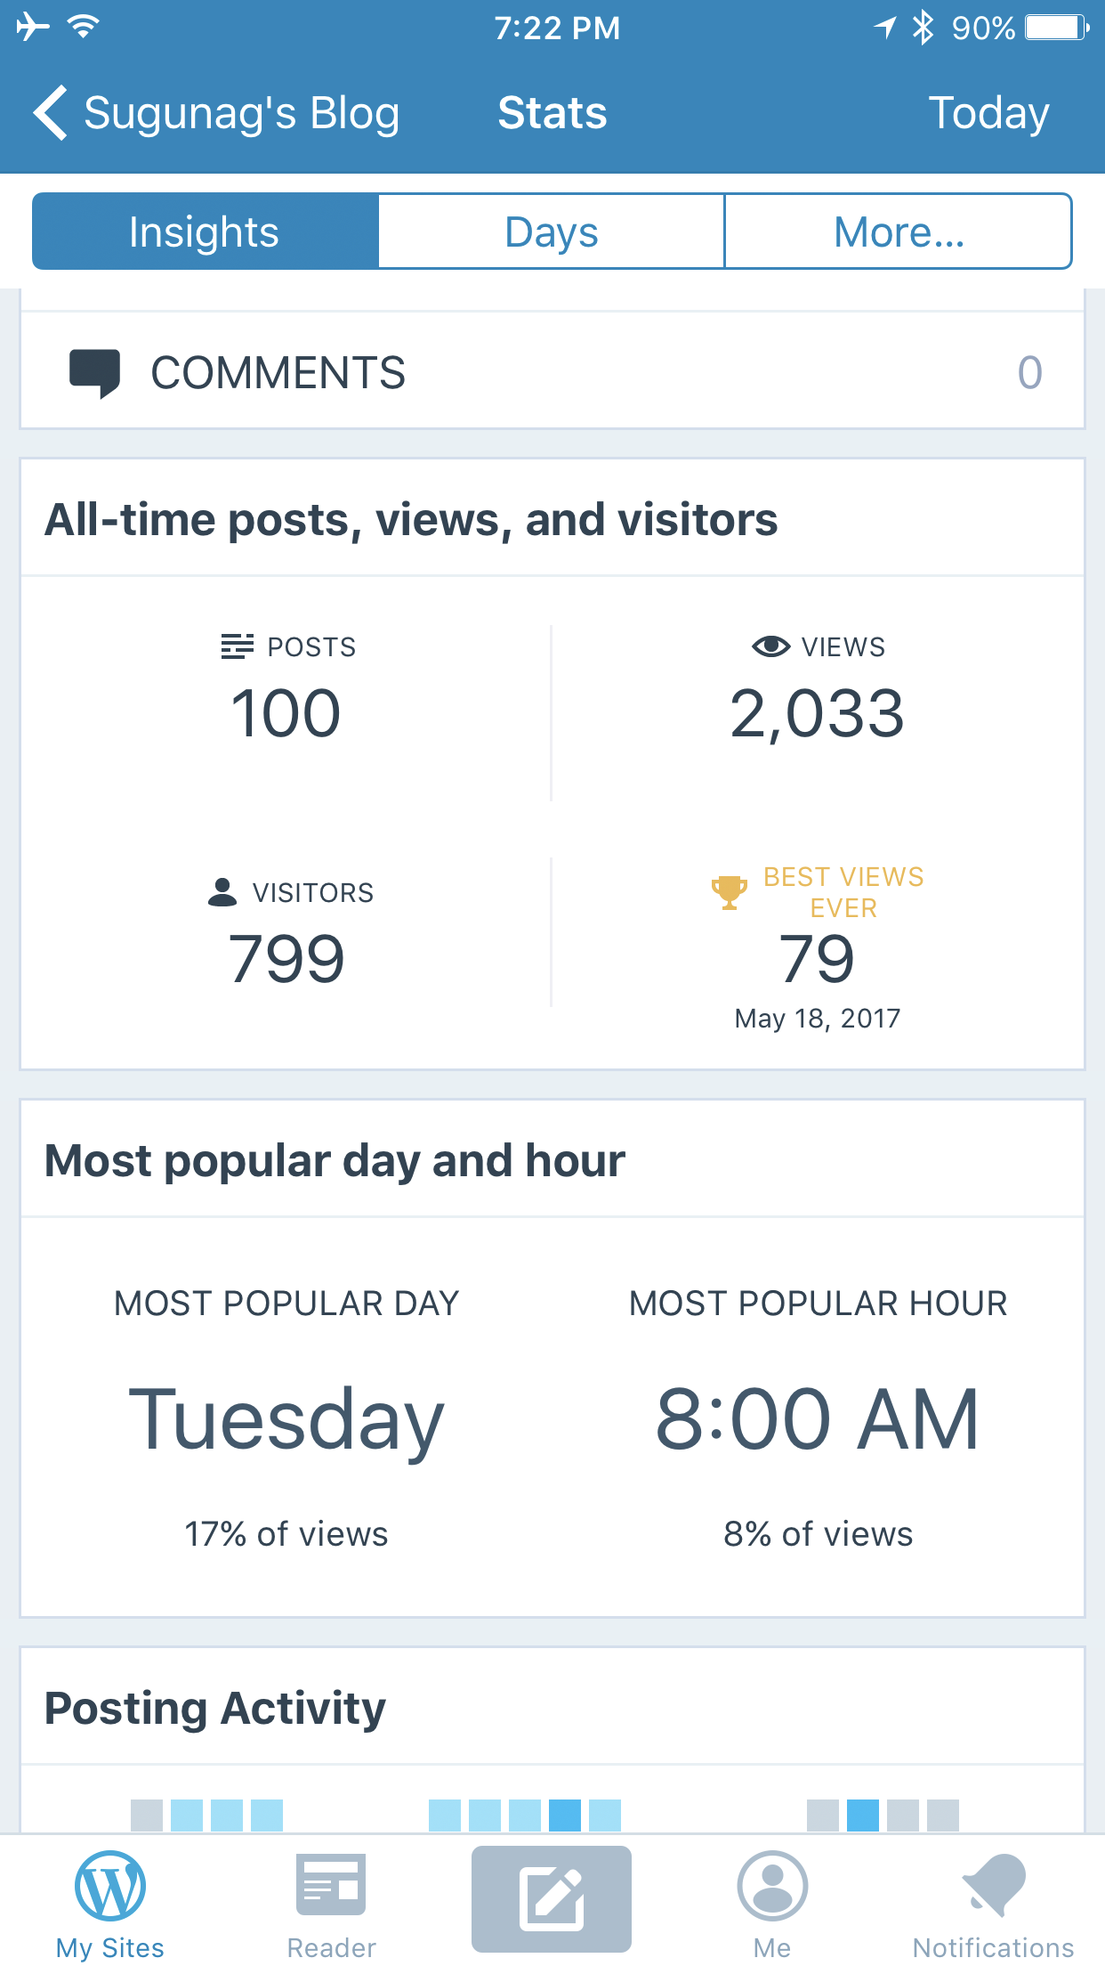Return to Sugunag's Blog

pos(241,113)
